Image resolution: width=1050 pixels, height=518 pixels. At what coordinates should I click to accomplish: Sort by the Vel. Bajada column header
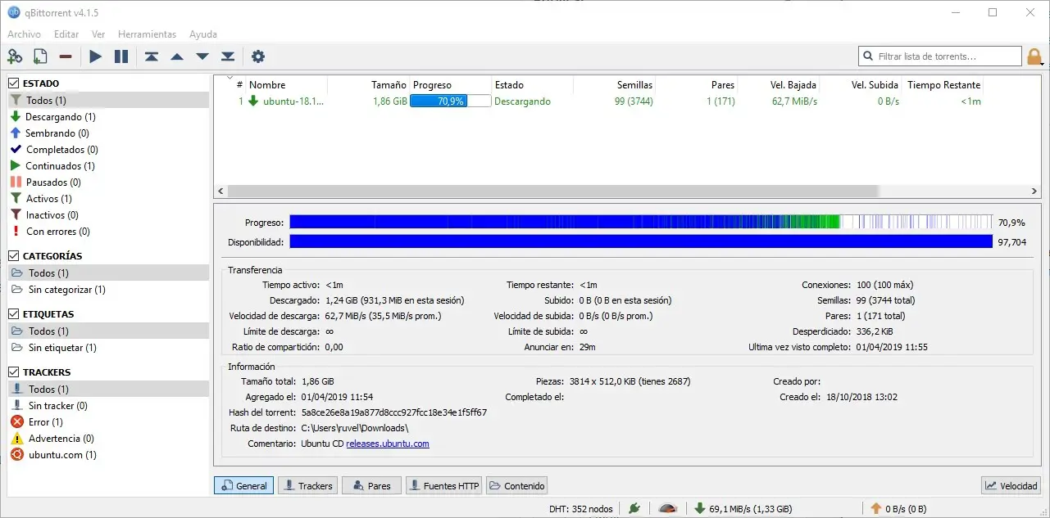coord(779,84)
